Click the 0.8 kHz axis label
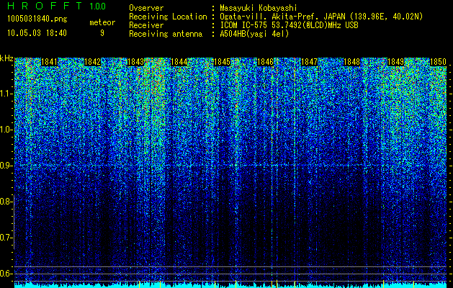The image size is (453, 288). tap(6, 202)
